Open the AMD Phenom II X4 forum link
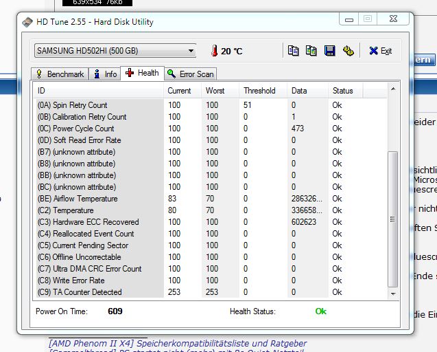The width and height of the screenshot is (437, 352). [178, 343]
